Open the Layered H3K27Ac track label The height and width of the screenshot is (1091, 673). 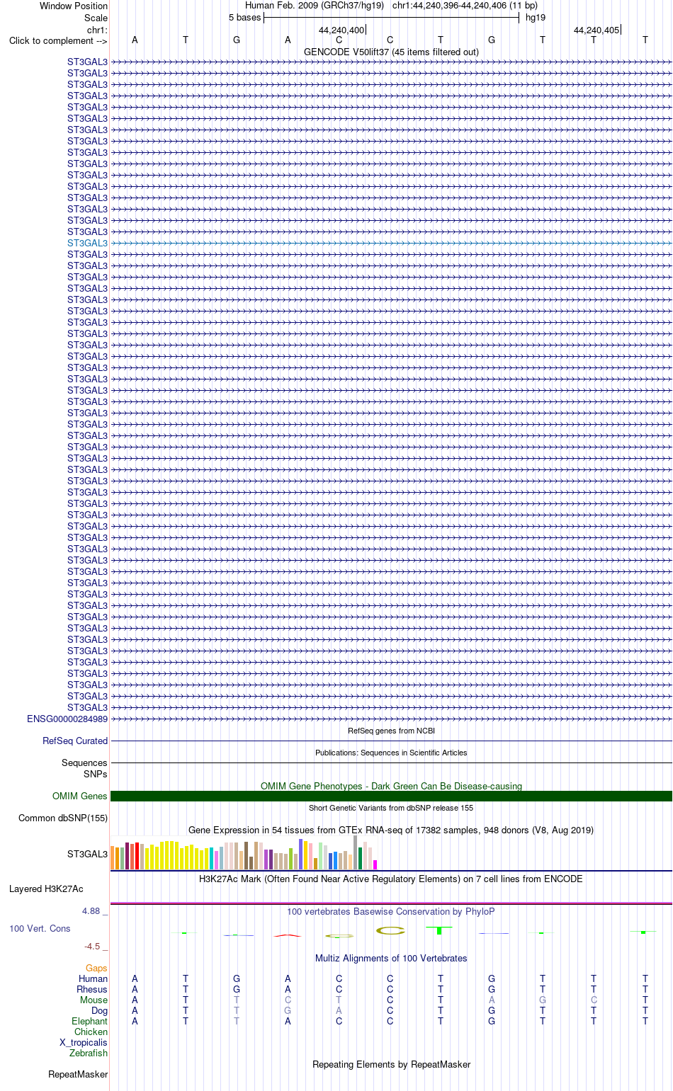click(x=46, y=889)
